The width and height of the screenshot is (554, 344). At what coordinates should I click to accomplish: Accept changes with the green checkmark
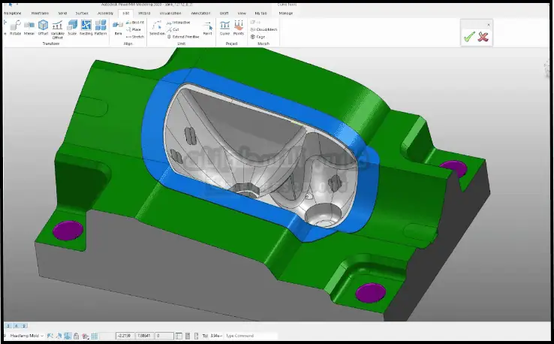[469, 37]
